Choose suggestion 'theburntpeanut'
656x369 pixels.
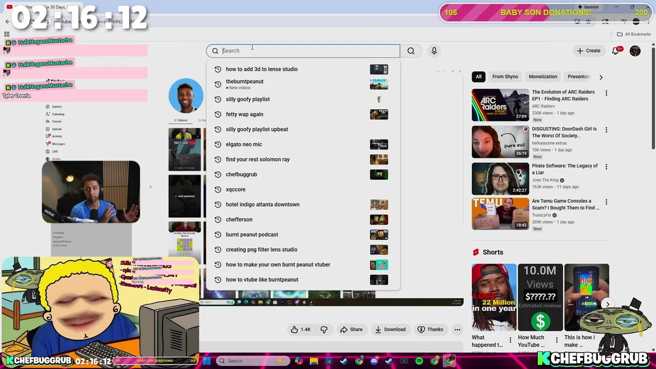tap(303, 84)
